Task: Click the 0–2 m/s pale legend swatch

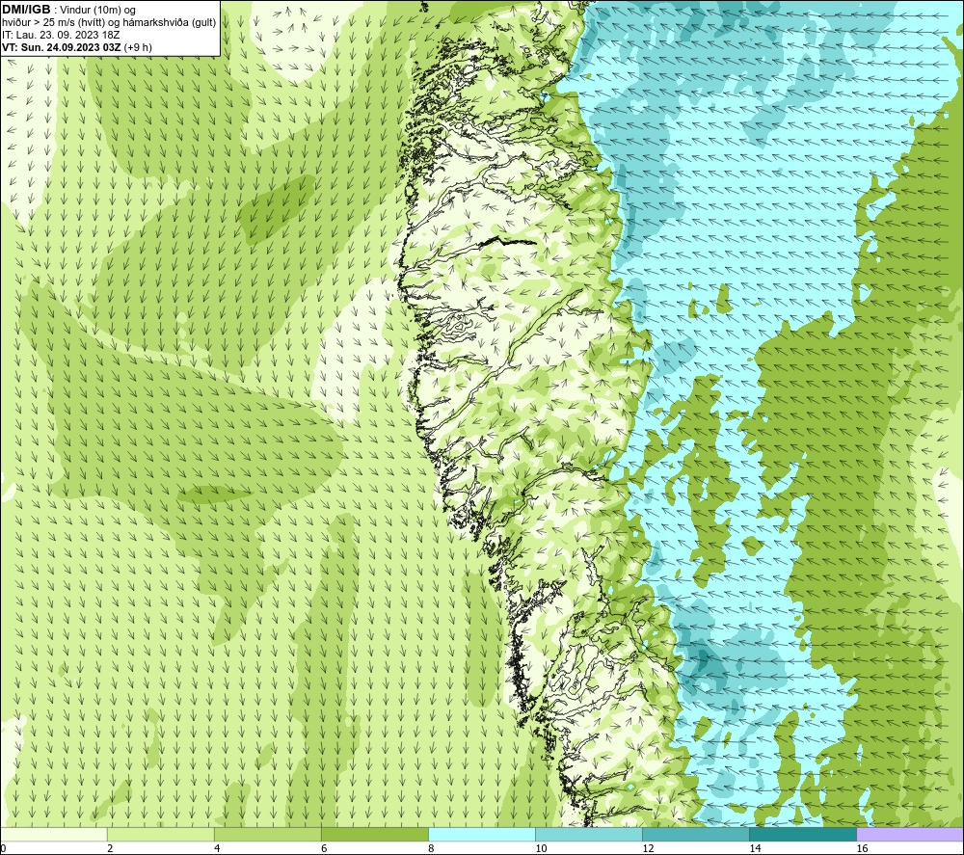Action: pos(54,835)
